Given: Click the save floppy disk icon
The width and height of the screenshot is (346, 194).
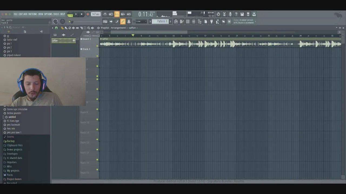Looking at the screenshot, I should click(242, 14).
